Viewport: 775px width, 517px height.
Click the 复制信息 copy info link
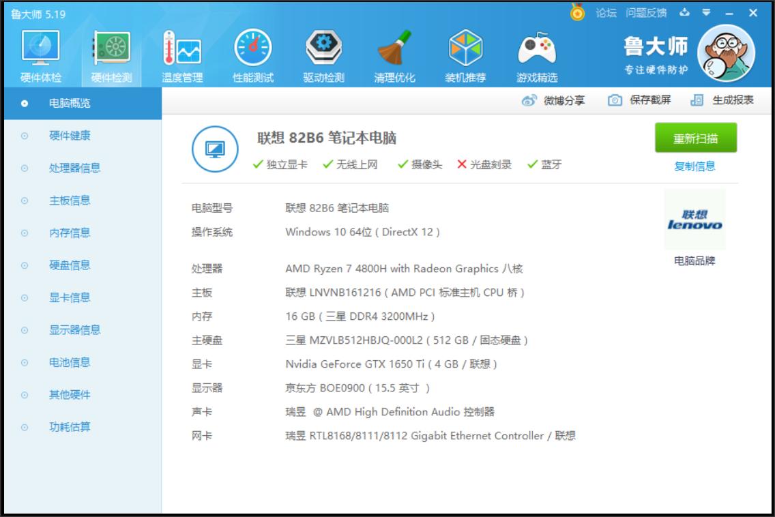(697, 166)
